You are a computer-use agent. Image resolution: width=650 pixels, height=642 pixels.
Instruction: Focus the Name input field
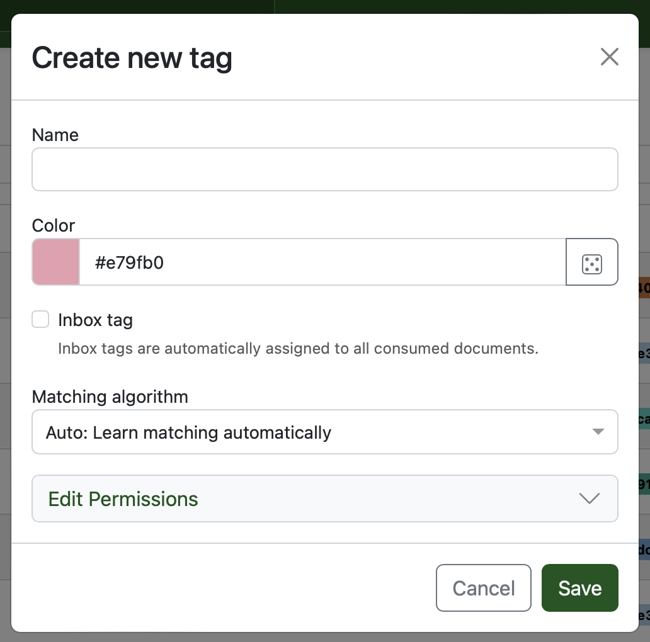(x=324, y=169)
